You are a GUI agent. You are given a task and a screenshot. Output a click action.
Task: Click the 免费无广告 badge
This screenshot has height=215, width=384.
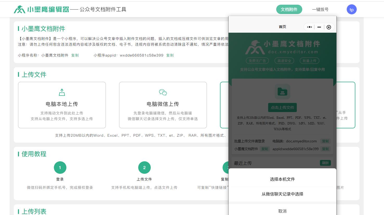click(257, 61)
